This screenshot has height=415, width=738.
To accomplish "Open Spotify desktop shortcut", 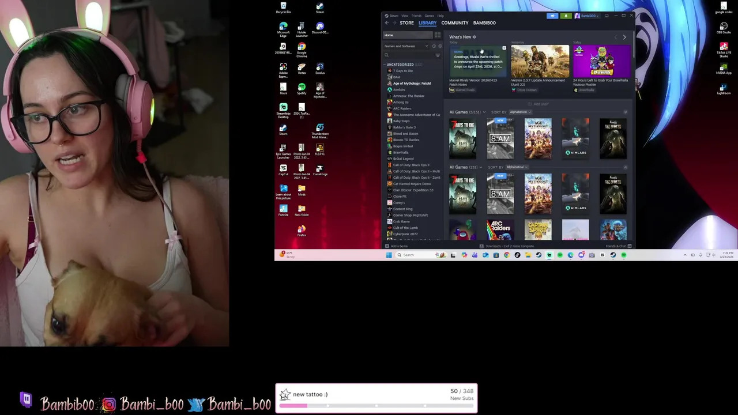I will (302, 89).
